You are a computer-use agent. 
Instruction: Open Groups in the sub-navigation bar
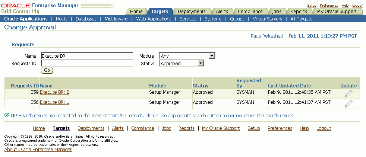(237, 19)
